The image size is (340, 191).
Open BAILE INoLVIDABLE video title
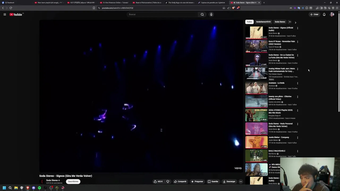click(x=277, y=151)
